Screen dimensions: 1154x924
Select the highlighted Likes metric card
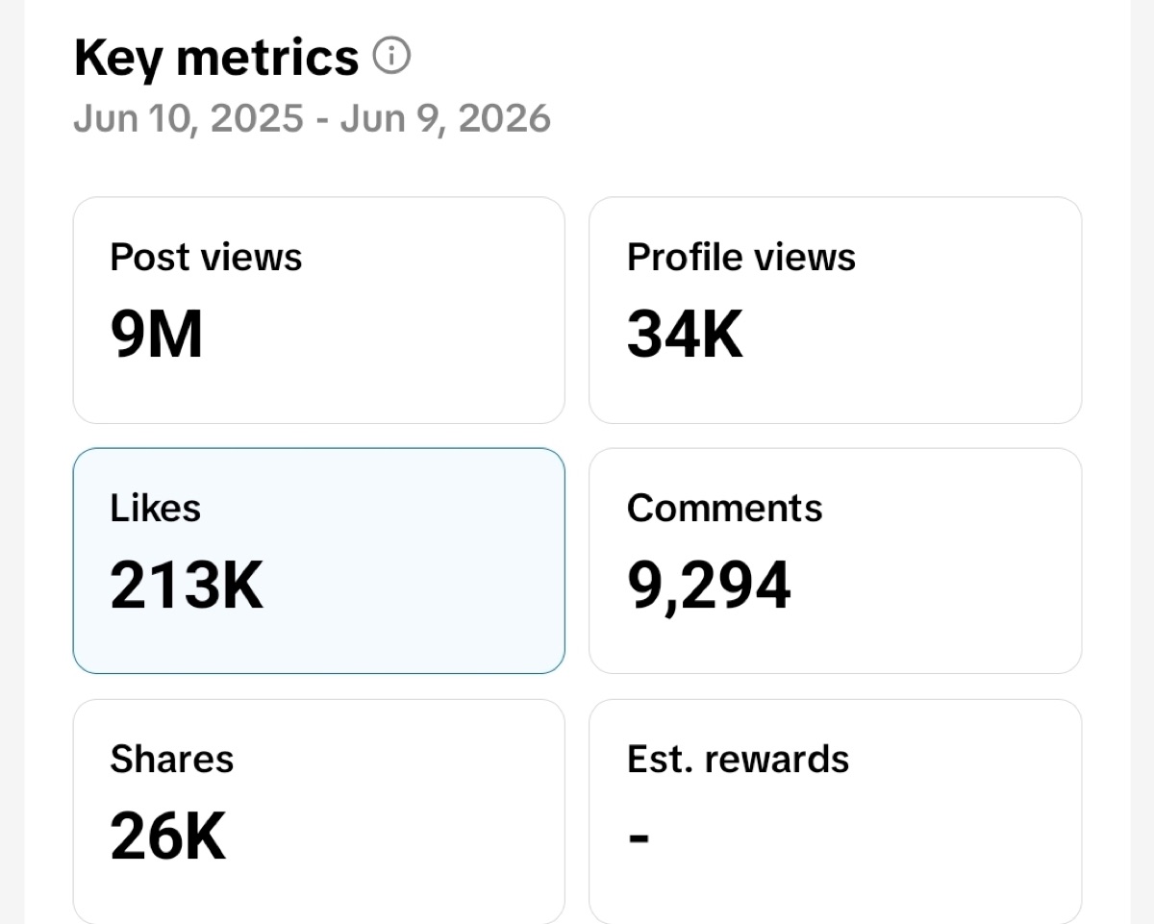319,561
